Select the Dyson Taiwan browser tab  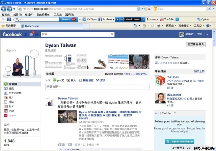pyautogui.click(x=52, y=26)
